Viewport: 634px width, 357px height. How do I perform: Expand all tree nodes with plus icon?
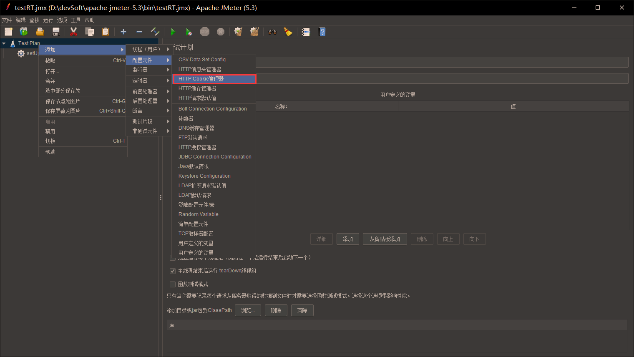pos(123,31)
